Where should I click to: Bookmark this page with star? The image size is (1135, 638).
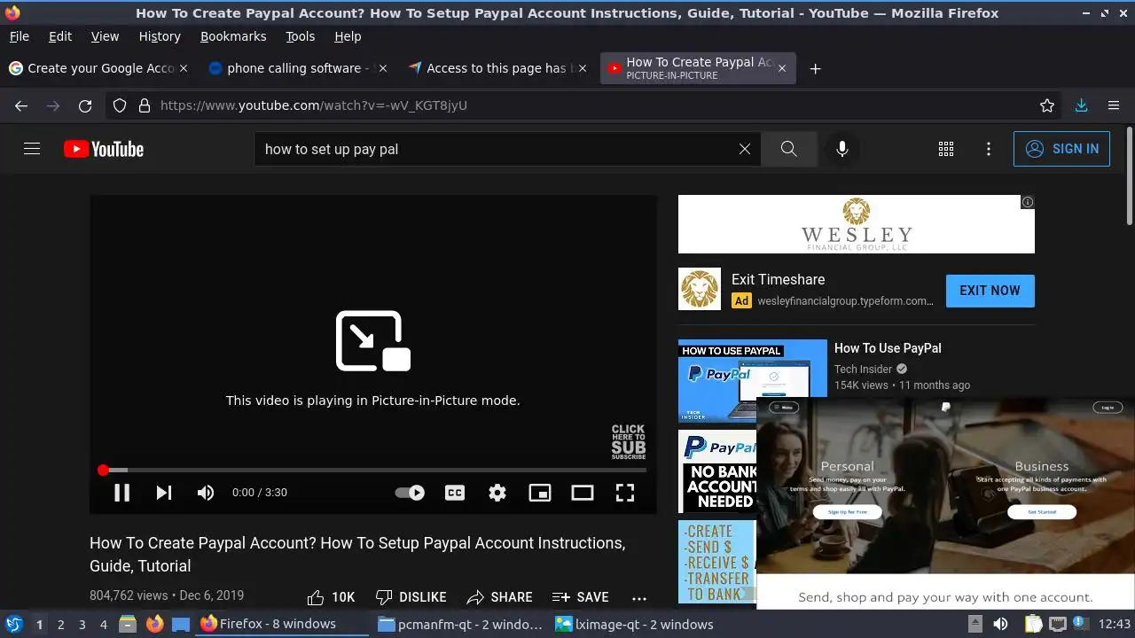pyautogui.click(x=1047, y=105)
